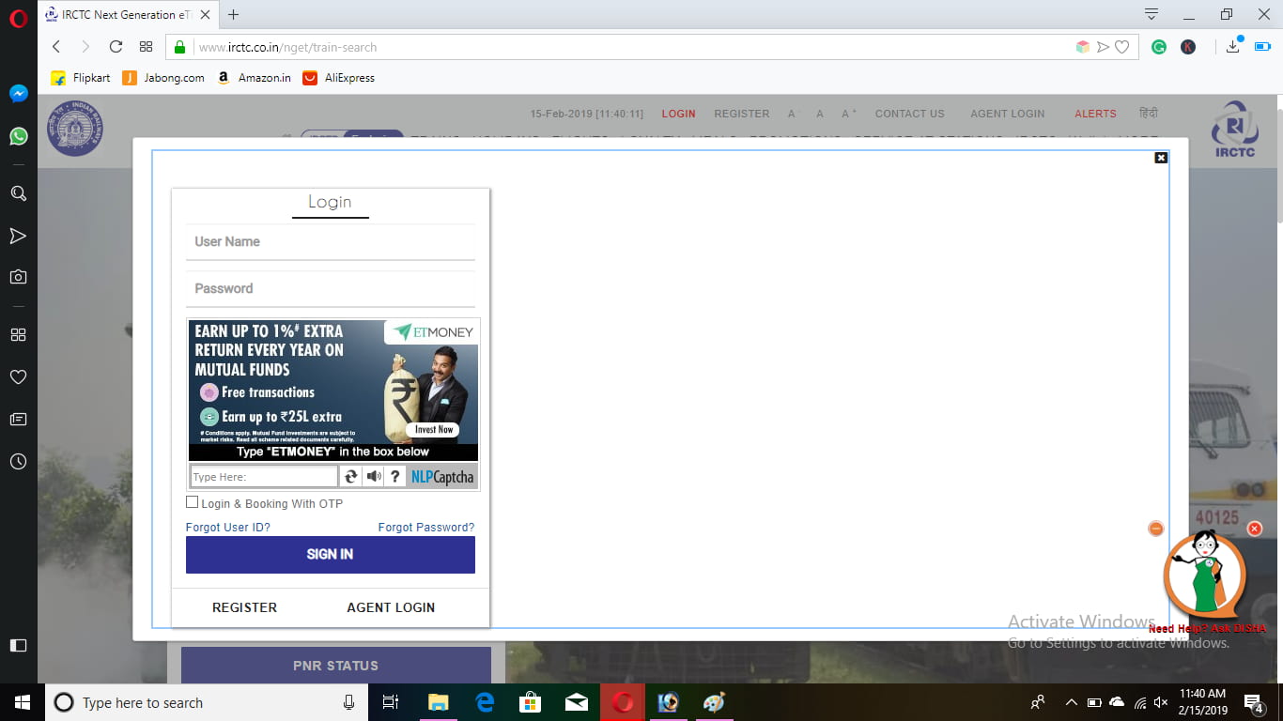Select the Login tab heading

pyautogui.click(x=330, y=202)
